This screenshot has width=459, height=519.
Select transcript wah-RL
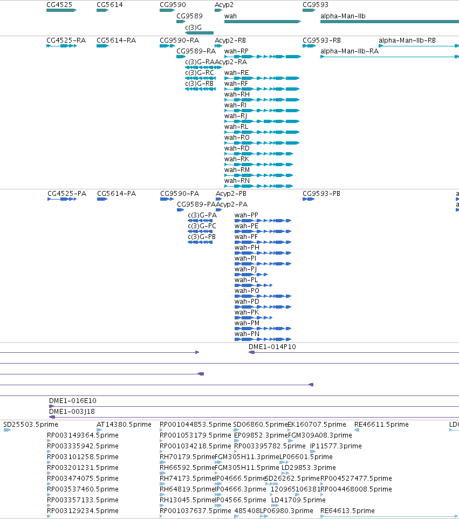[262, 132]
